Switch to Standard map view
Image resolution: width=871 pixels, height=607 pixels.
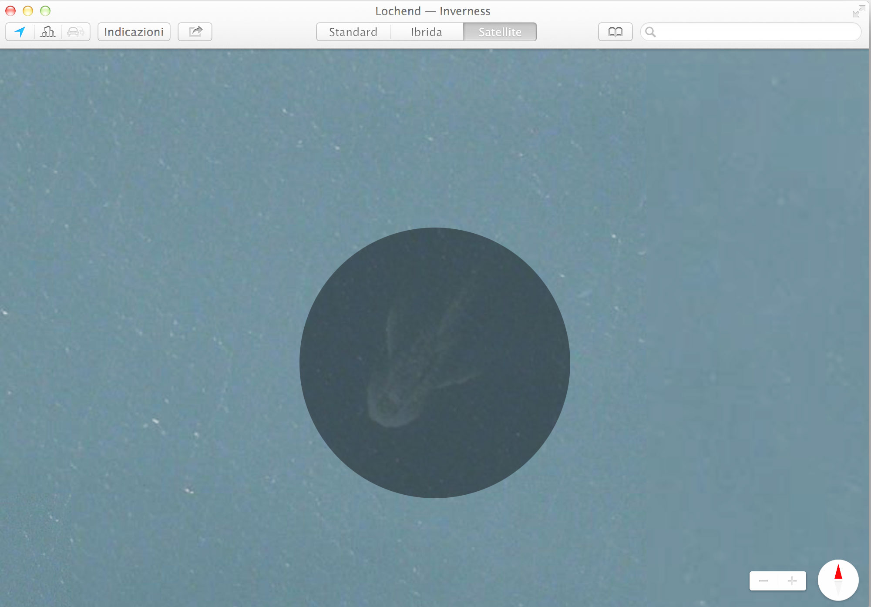coord(353,32)
